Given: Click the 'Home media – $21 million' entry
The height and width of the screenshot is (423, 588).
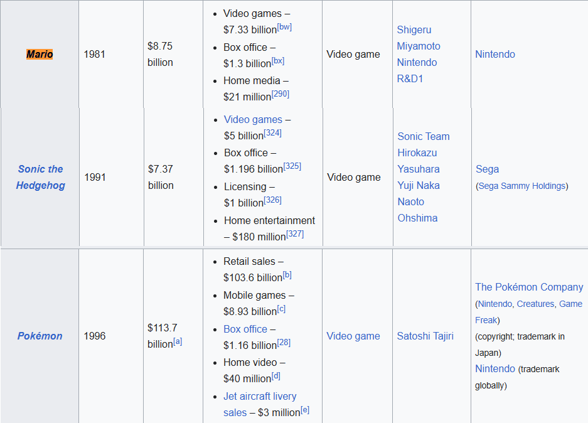Looking at the screenshot, I should pos(256,89).
